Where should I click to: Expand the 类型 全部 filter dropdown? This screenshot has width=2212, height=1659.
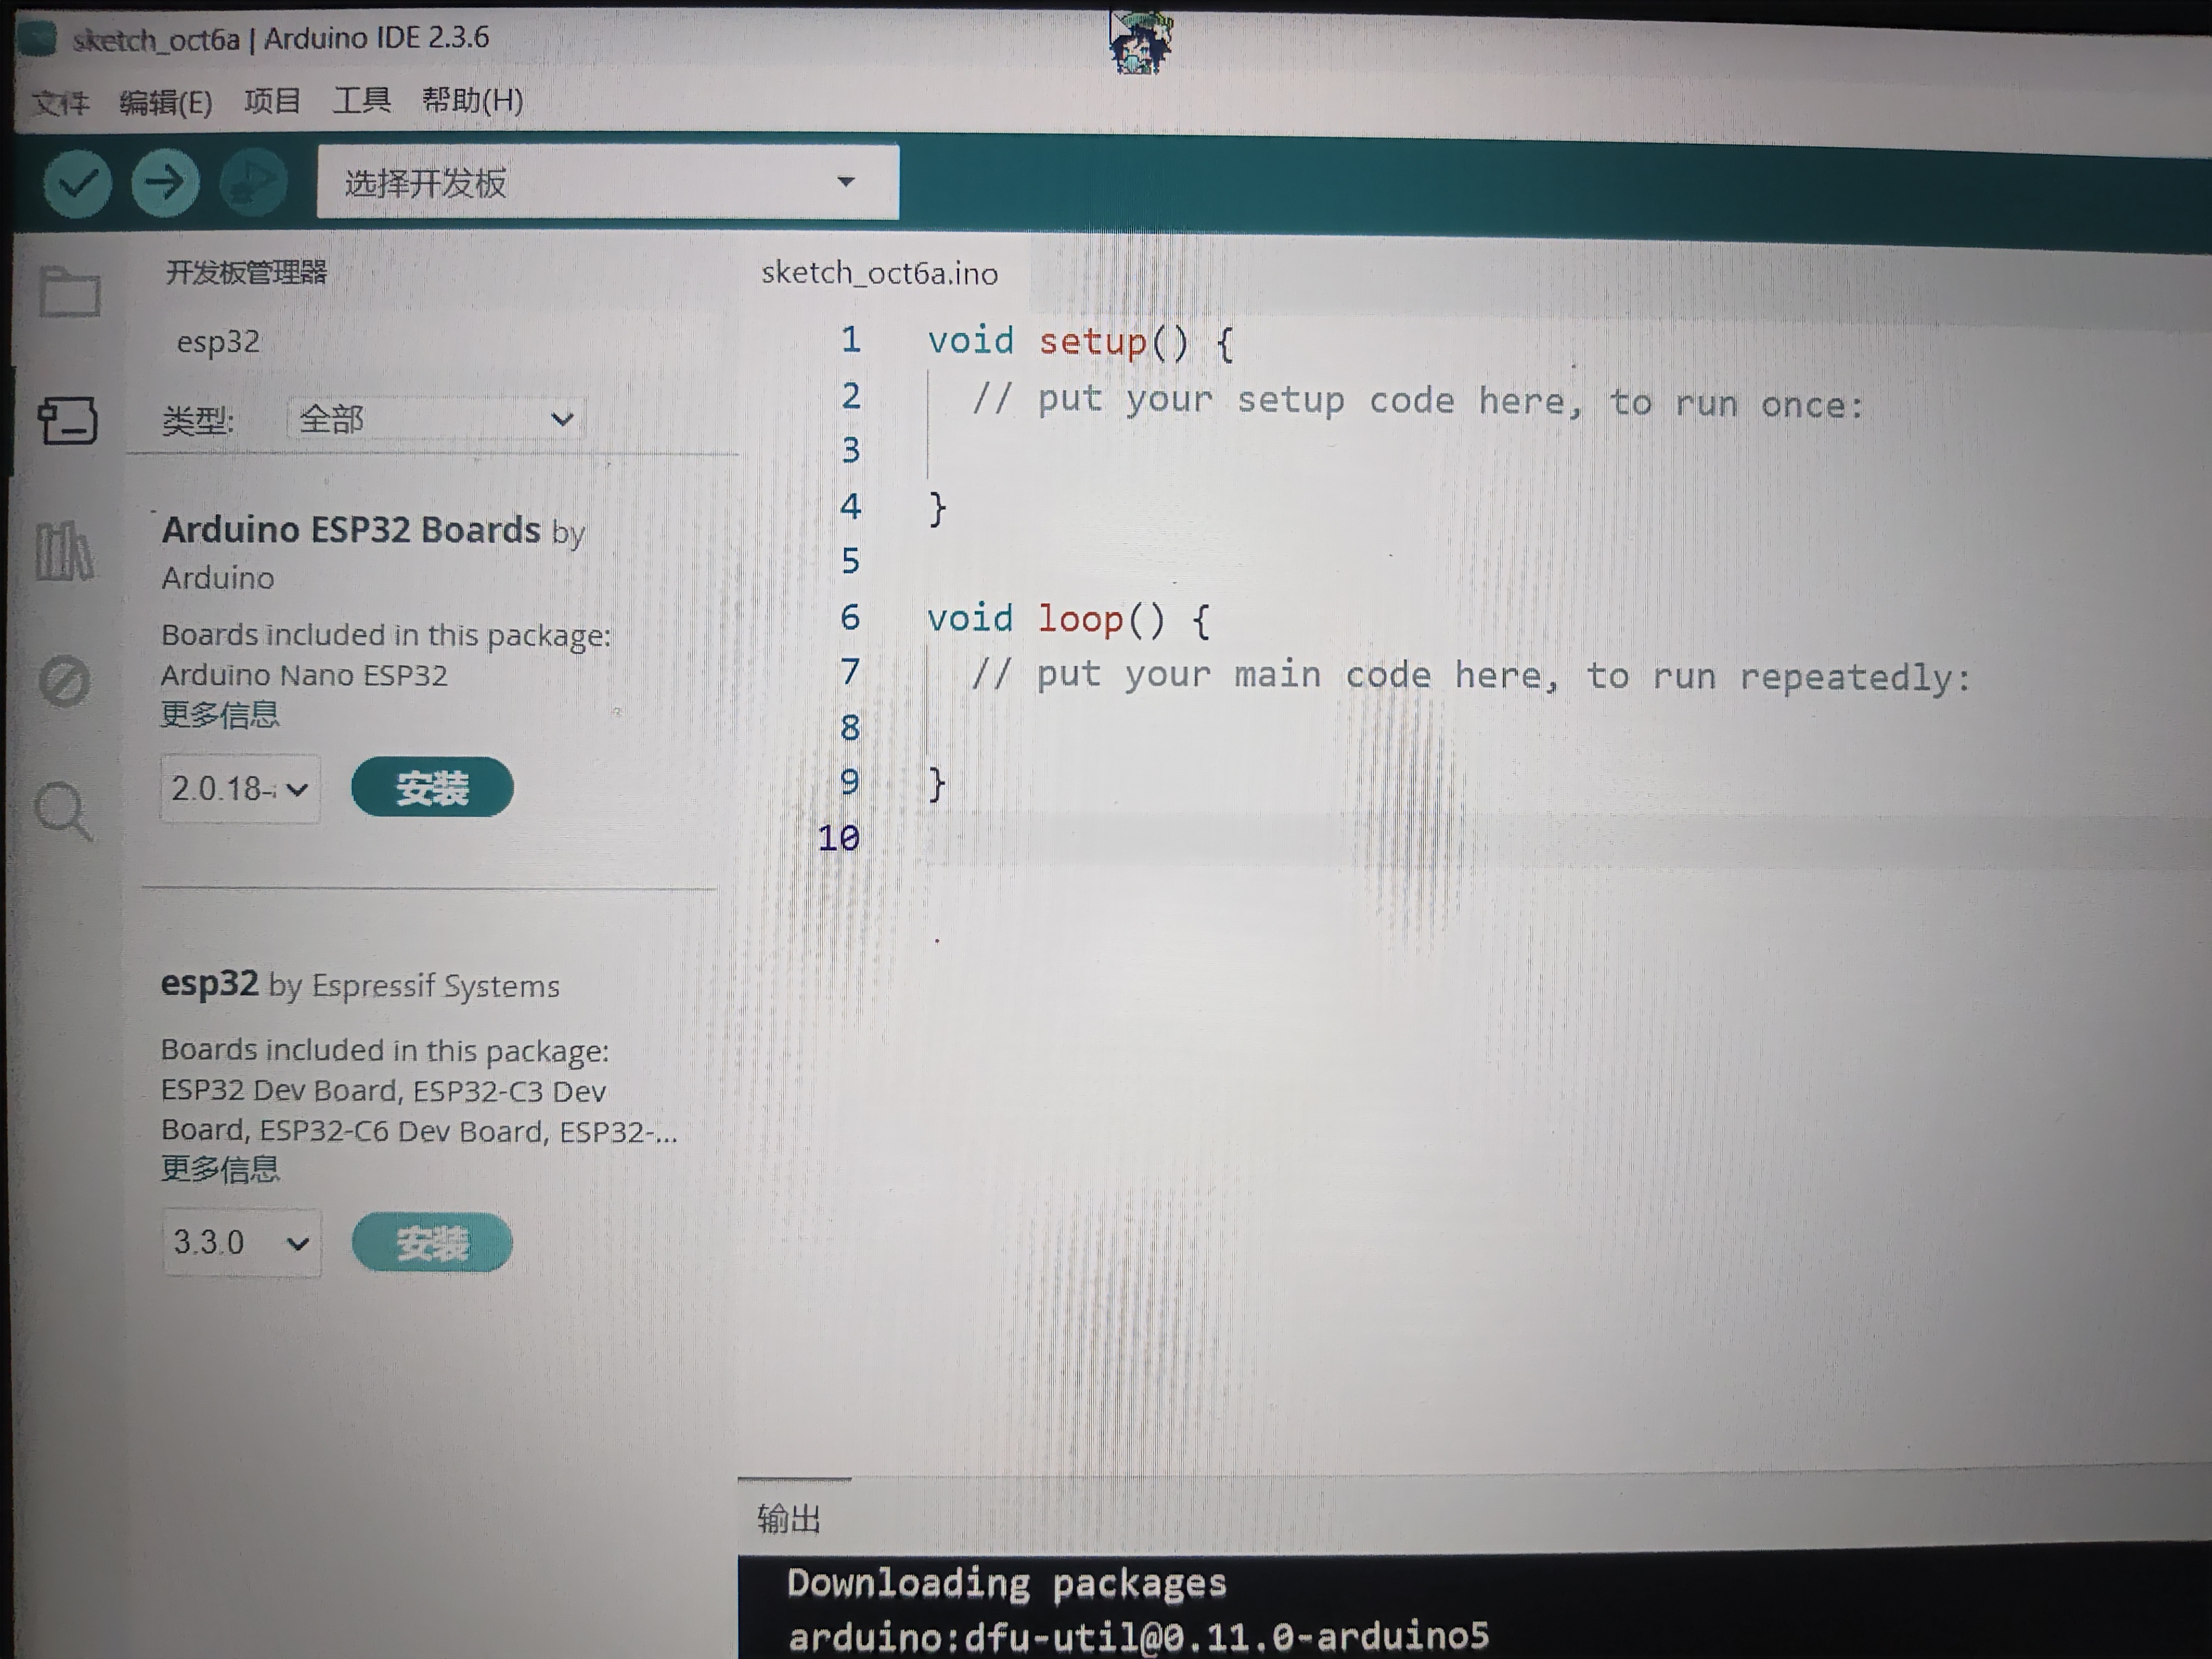[436, 419]
